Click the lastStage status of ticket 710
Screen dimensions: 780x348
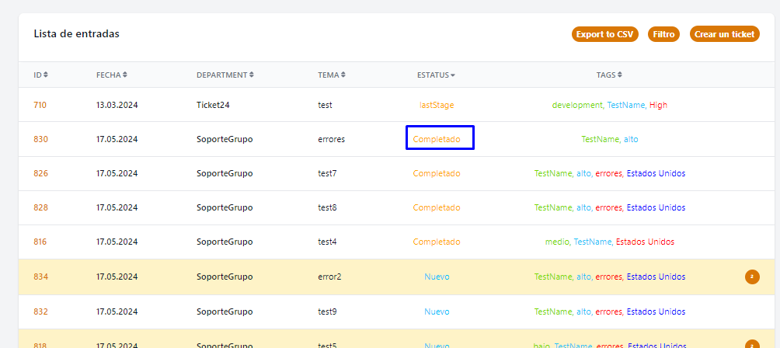tap(436, 105)
